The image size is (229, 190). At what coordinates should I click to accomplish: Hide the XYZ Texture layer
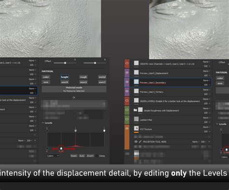[127, 128]
